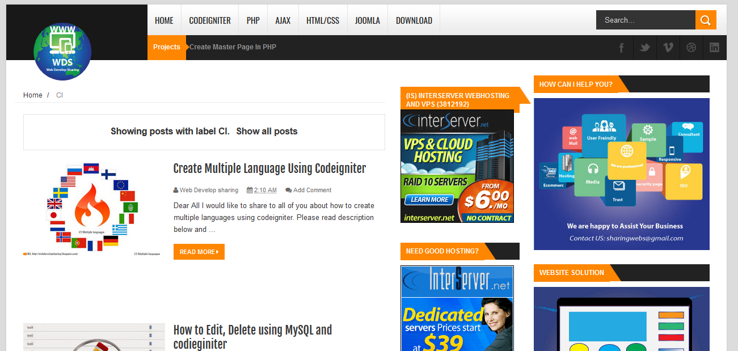Open Create Multiple Language Using Codeigniter title
Screen dimensions: 738x351
tap(269, 168)
